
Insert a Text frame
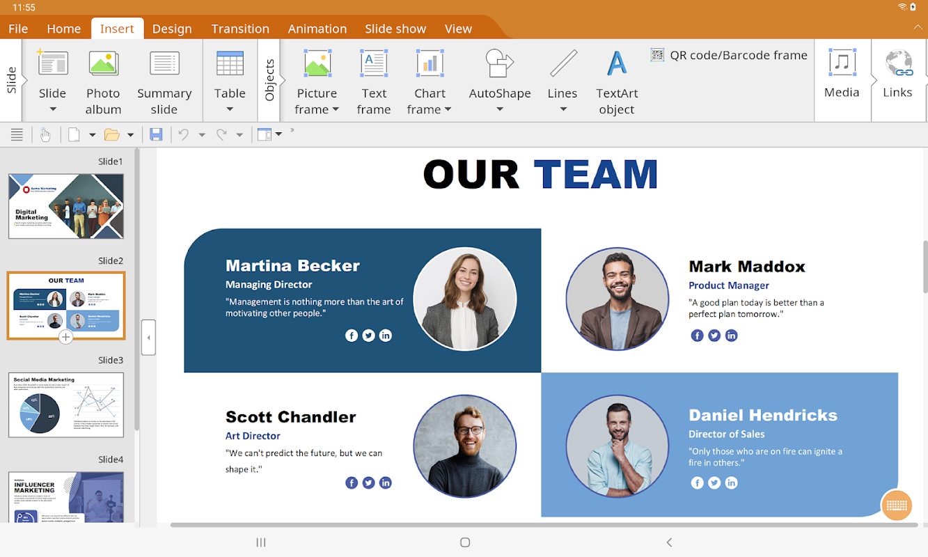tap(374, 82)
